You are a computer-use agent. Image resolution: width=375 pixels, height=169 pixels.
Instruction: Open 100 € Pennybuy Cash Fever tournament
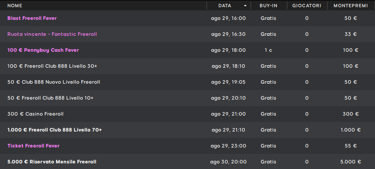tap(43, 50)
